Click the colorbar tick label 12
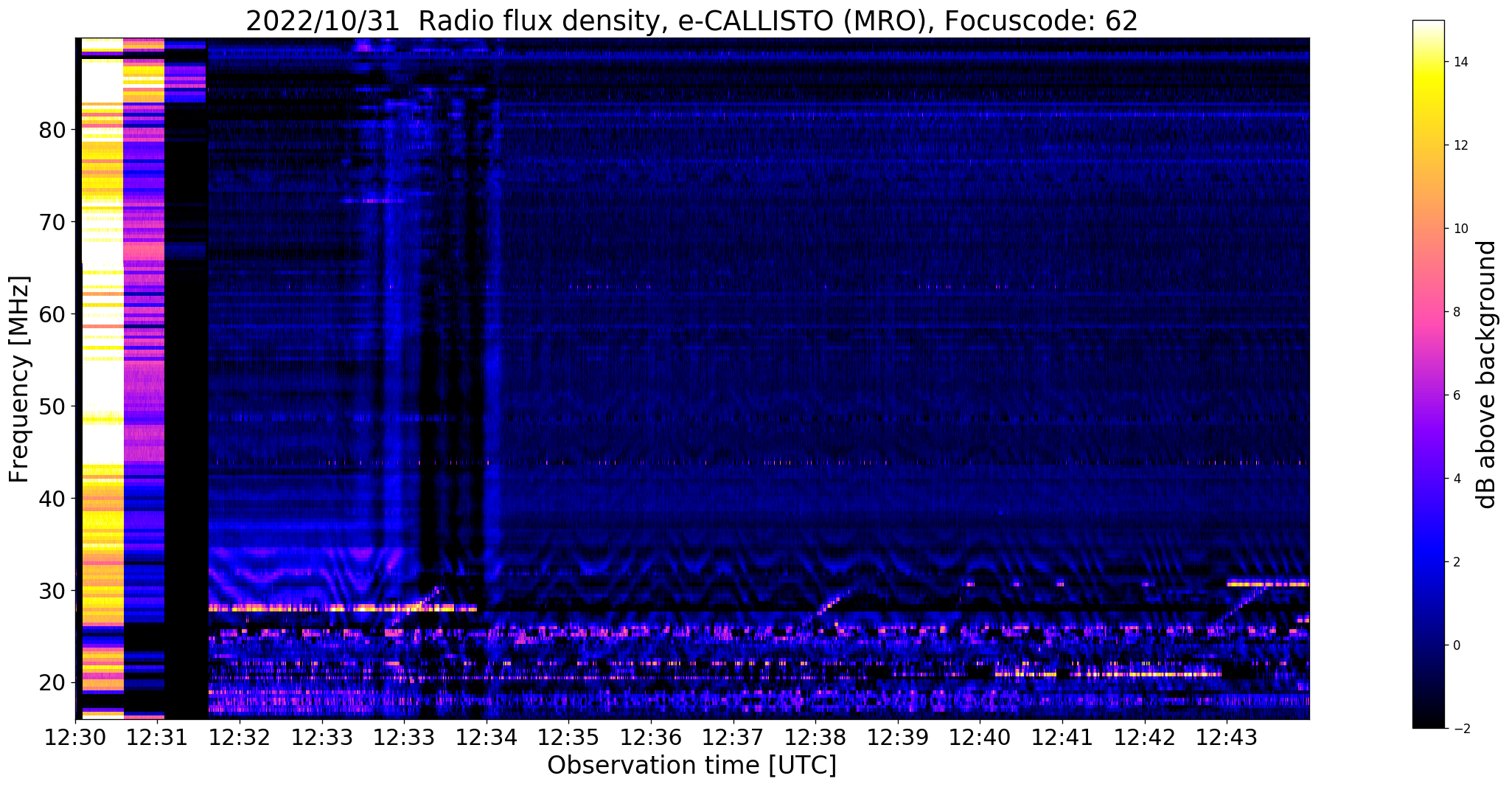 coord(1461,145)
